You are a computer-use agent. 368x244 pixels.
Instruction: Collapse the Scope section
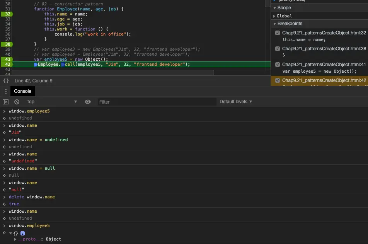(274, 8)
